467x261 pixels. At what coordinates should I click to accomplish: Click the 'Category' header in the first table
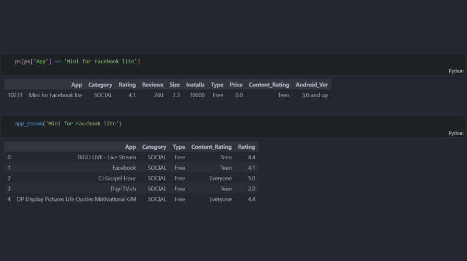click(x=100, y=85)
